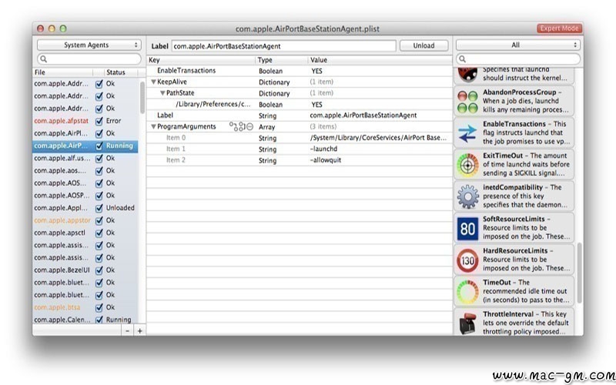Click the YES value of EnableTransactions
The height and width of the screenshot is (385, 616).
(x=316, y=71)
